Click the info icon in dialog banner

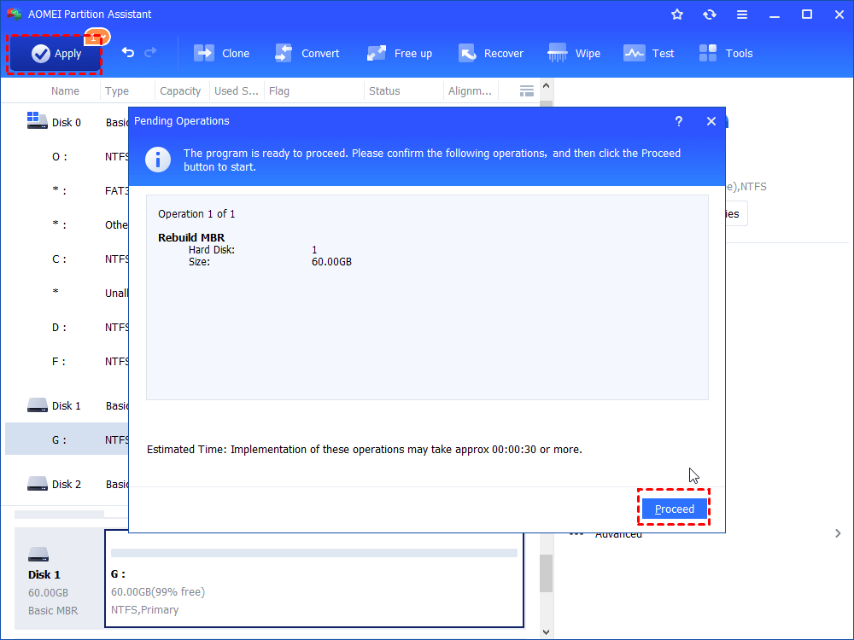point(158,160)
